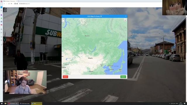Screen dimensions: 187x105
Task: Submit location with green Guess button
Action: point(123,77)
